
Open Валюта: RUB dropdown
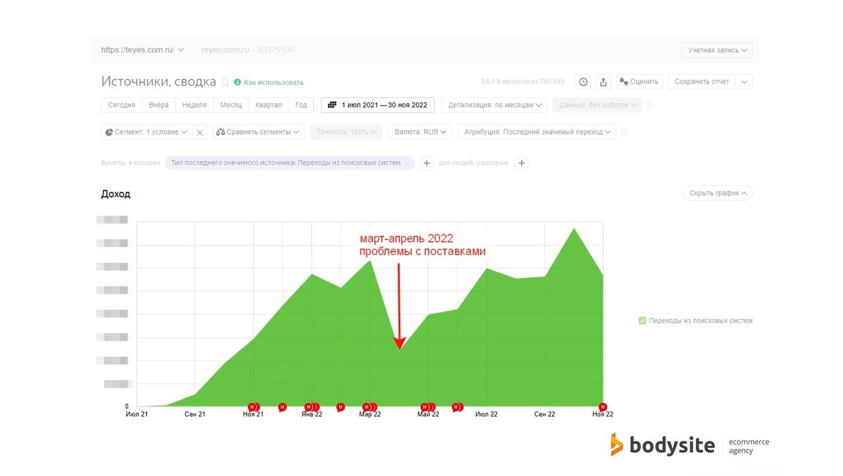pos(420,132)
